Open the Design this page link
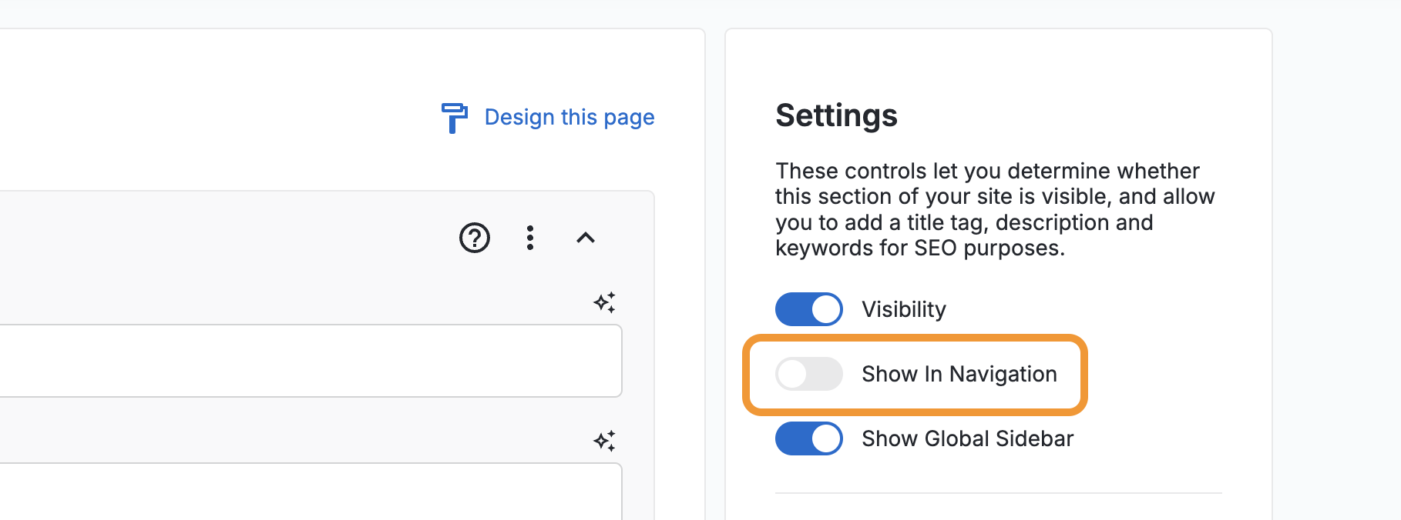Image resolution: width=1401 pixels, height=520 pixels. 569,118
